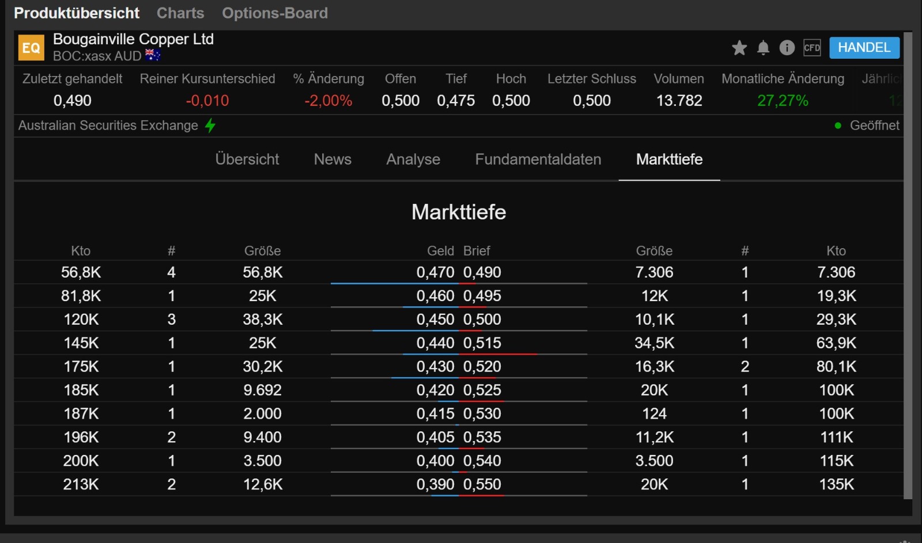
Task: Click ask price 0,540
Action: [x=482, y=461]
